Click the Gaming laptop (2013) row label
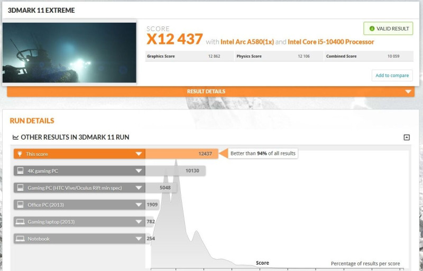423x271 pixels. (51, 222)
